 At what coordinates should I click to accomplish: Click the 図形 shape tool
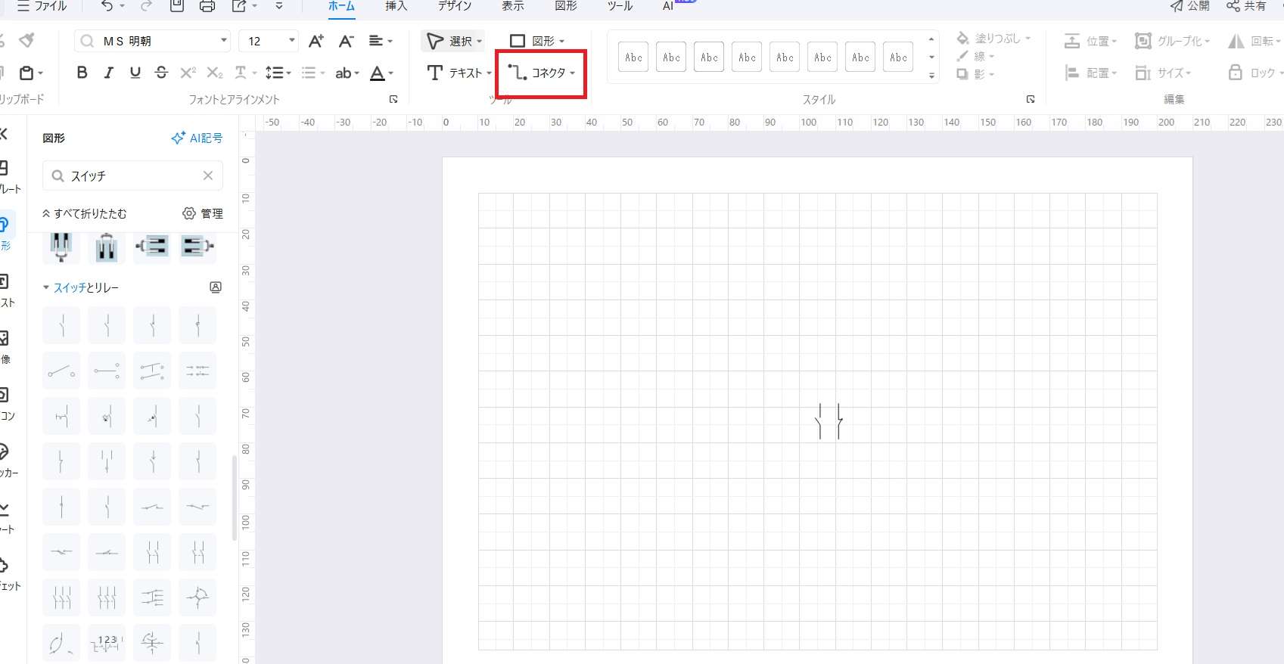(536, 41)
